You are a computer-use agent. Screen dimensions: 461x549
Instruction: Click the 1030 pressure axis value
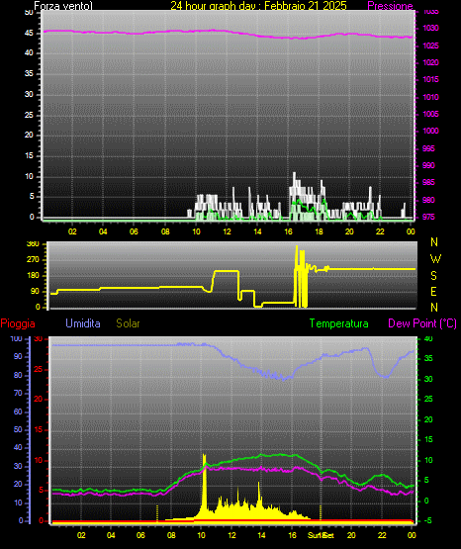(430, 28)
